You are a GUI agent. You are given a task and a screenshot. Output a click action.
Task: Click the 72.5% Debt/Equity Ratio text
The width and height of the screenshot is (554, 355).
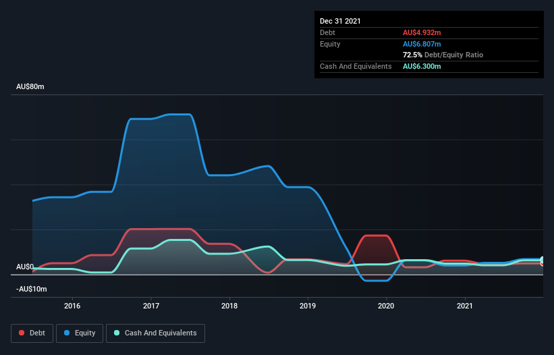(443, 55)
